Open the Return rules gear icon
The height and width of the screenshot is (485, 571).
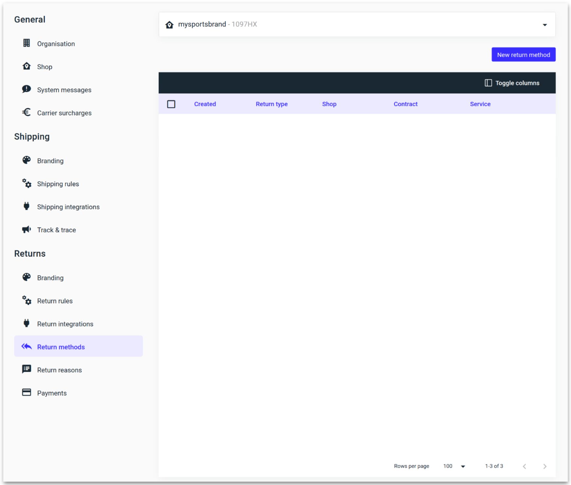click(26, 300)
